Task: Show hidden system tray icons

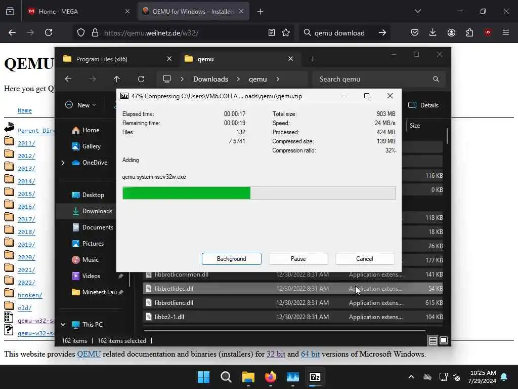Action: [x=411, y=377]
